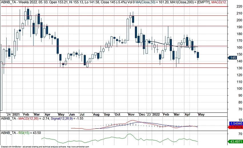
Task: Click the 90 price axis label
Action: 240,95
